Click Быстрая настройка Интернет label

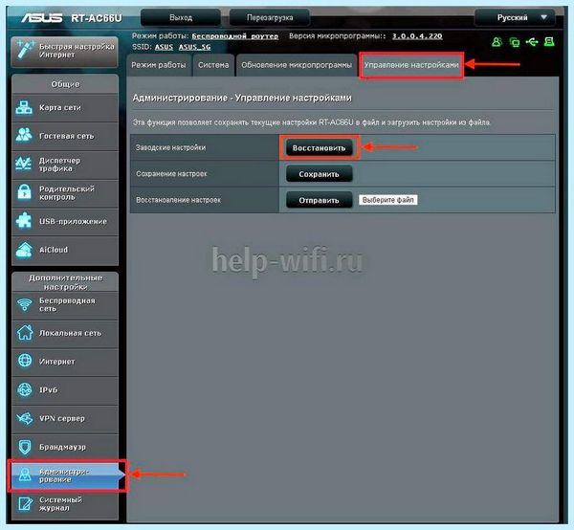point(77,51)
